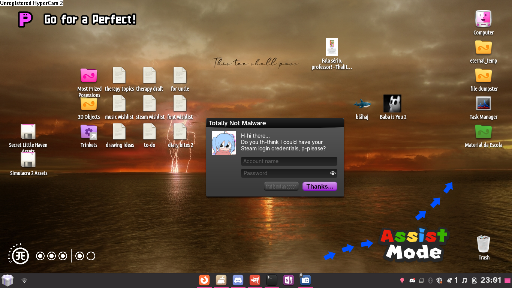Open the Trash on the desktop

[x=484, y=244]
